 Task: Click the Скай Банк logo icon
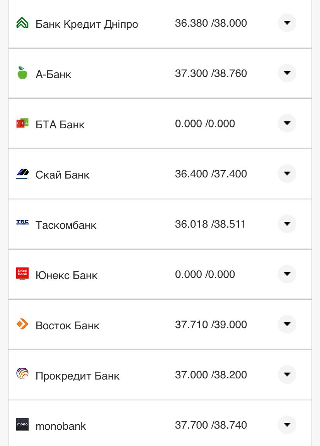point(22,174)
